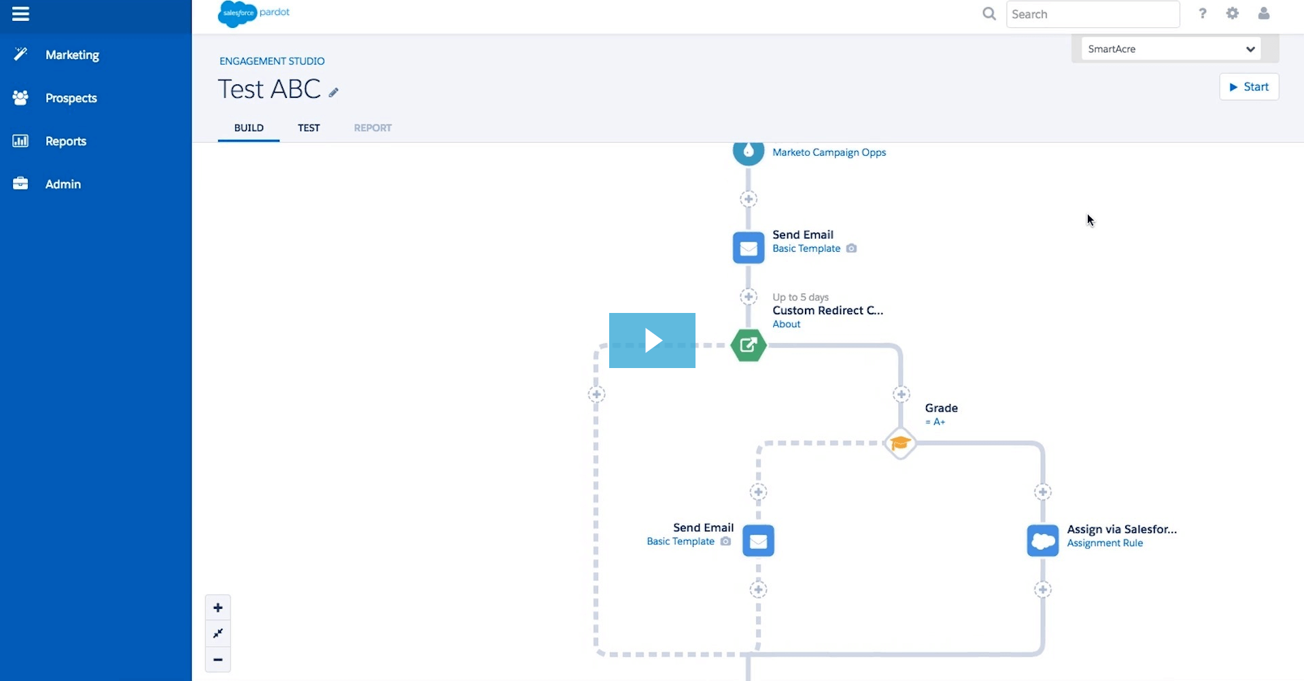Image resolution: width=1304 pixels, height=681 pixels.
Task: Edit the Test ABC name pencil icon
Action: [x=334, y=93]
